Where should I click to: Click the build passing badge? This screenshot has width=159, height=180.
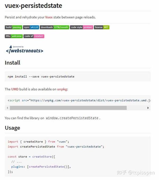pyautogui.click(x=13, y=27)
